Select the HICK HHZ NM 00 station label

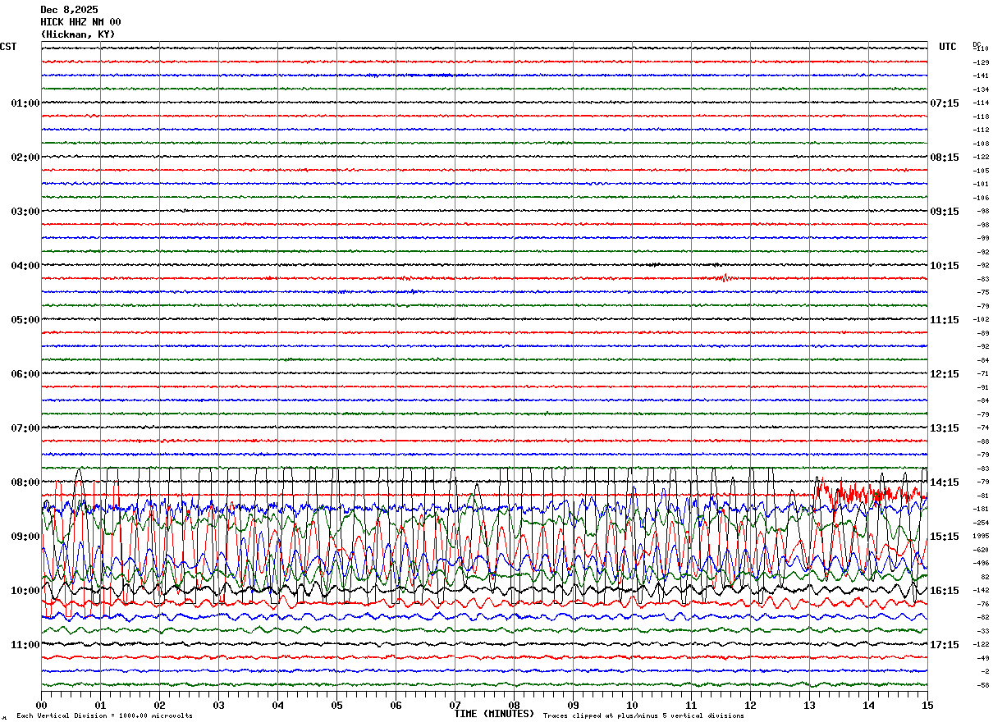pyautogui.click(x=80, y=22)
